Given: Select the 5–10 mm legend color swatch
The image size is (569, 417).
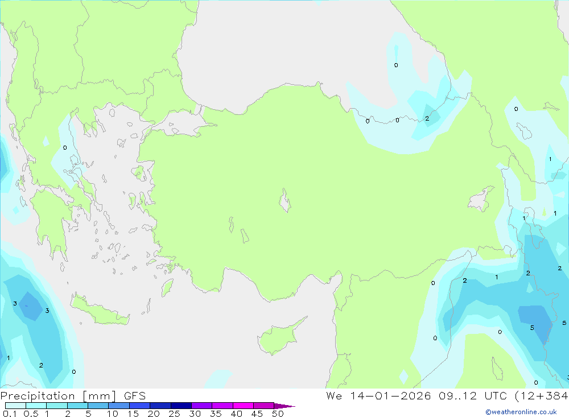Looking at the screenshot, I should pos(98,406).
